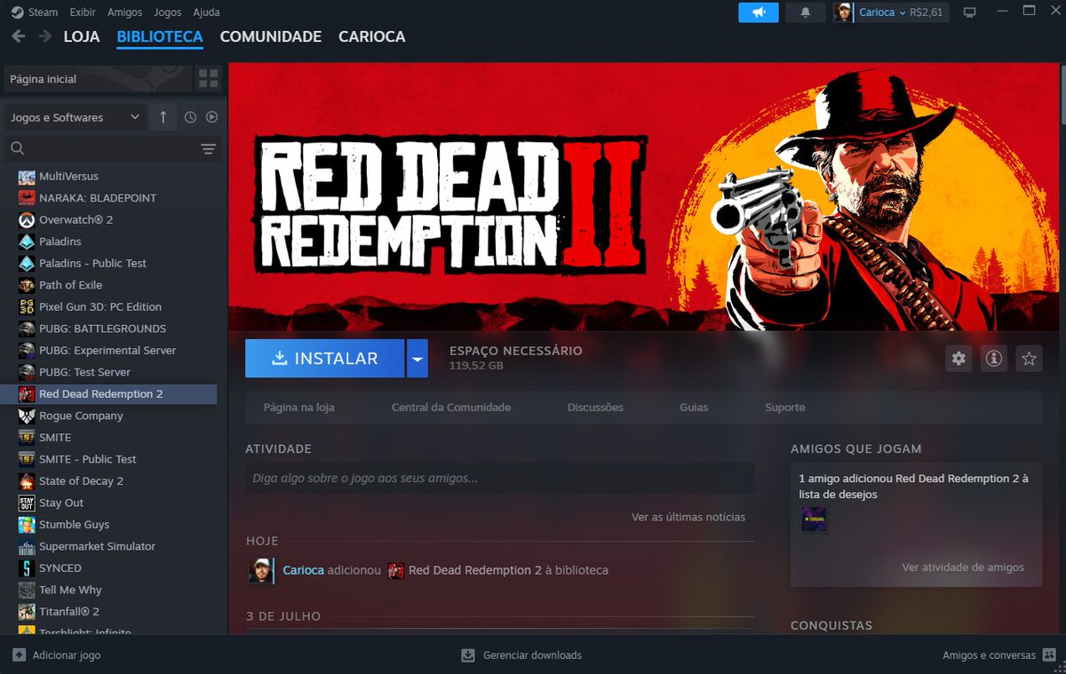Toggle the sort order arrow in library
This screenshot has height=674, width=1066.
pyautogui.click(x=163, y=116)
